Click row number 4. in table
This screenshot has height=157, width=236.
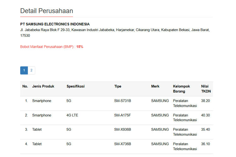26,144
